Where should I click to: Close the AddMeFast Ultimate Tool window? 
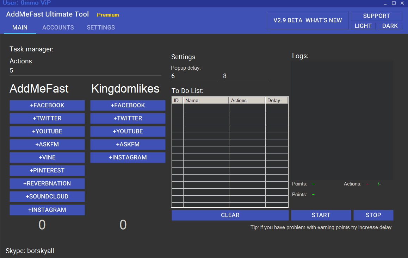tap(402, 3)
